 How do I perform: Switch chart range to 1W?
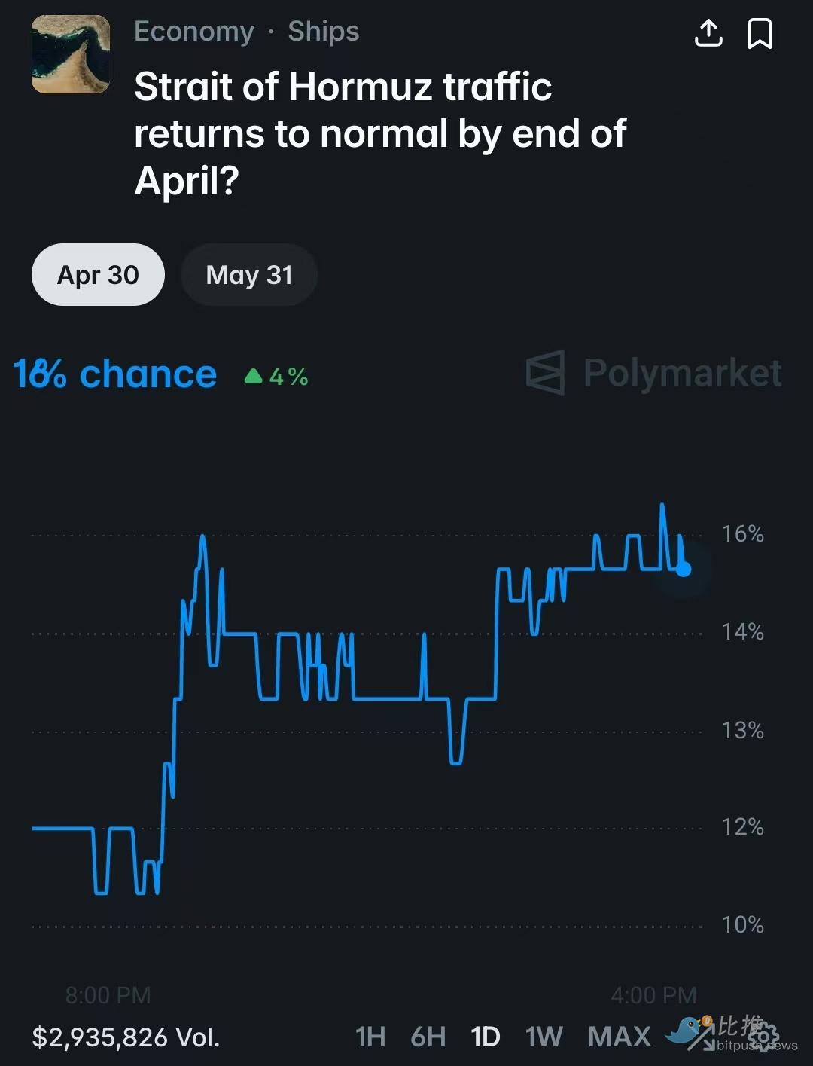tap(544, 1037)
